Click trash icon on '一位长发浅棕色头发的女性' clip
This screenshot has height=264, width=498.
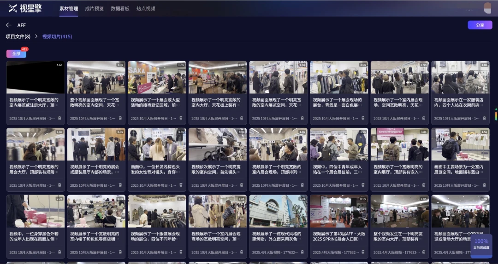[x=181, y=185]
